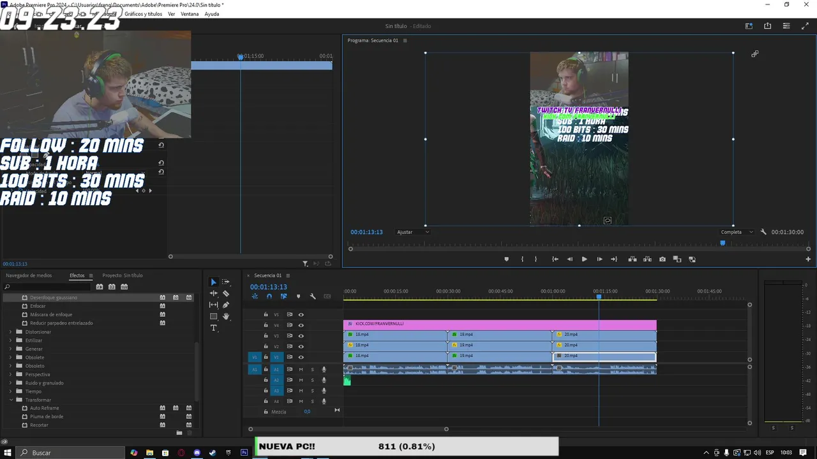The image size is (817, 459).
Task: Play the sequence in Program monitor
Action: click(x=584, y=259)
